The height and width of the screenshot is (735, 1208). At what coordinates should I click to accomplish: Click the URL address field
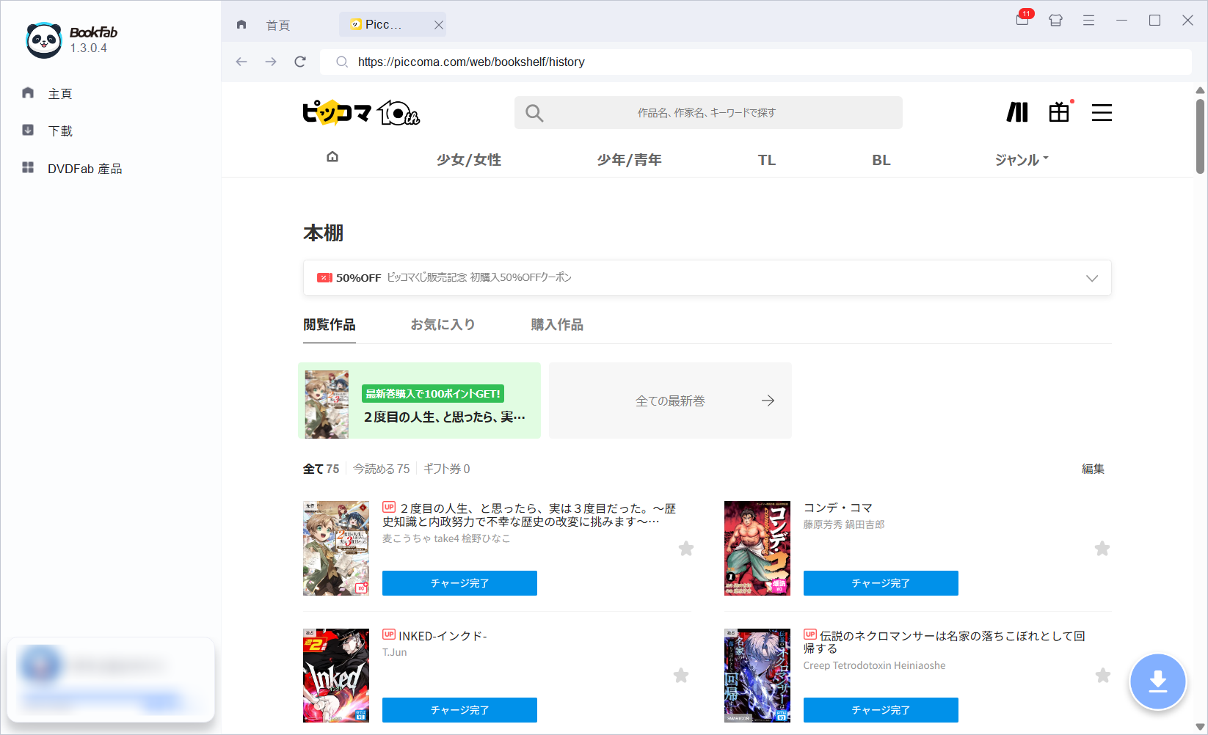pyautogui.click(x=756, y=62)
